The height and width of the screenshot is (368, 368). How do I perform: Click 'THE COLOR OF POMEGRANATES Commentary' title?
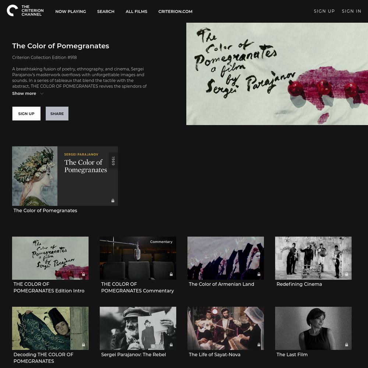[138, 287]
